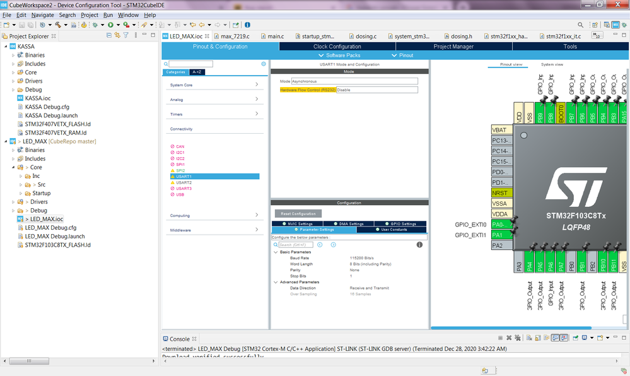Screen dimensions: 630x376
Task: Click the Display Selected Console monitor icon
Action: (x=585, y=338)
